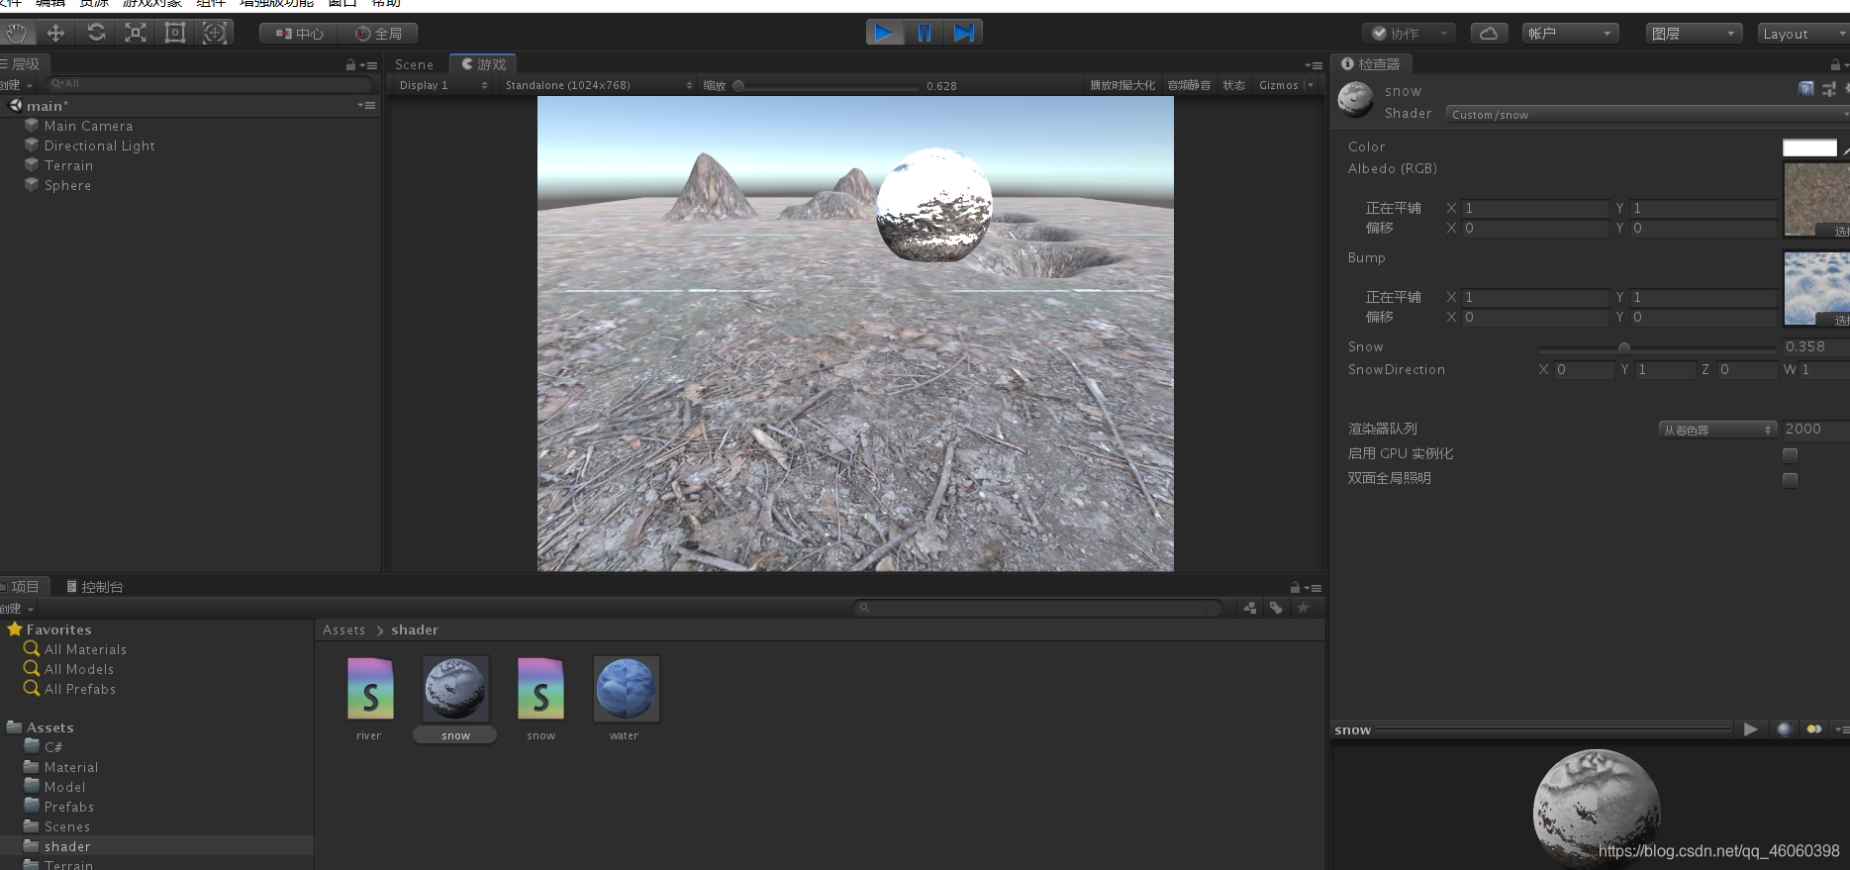Switch to Scene tab
1850x870 pixels.
414,64
